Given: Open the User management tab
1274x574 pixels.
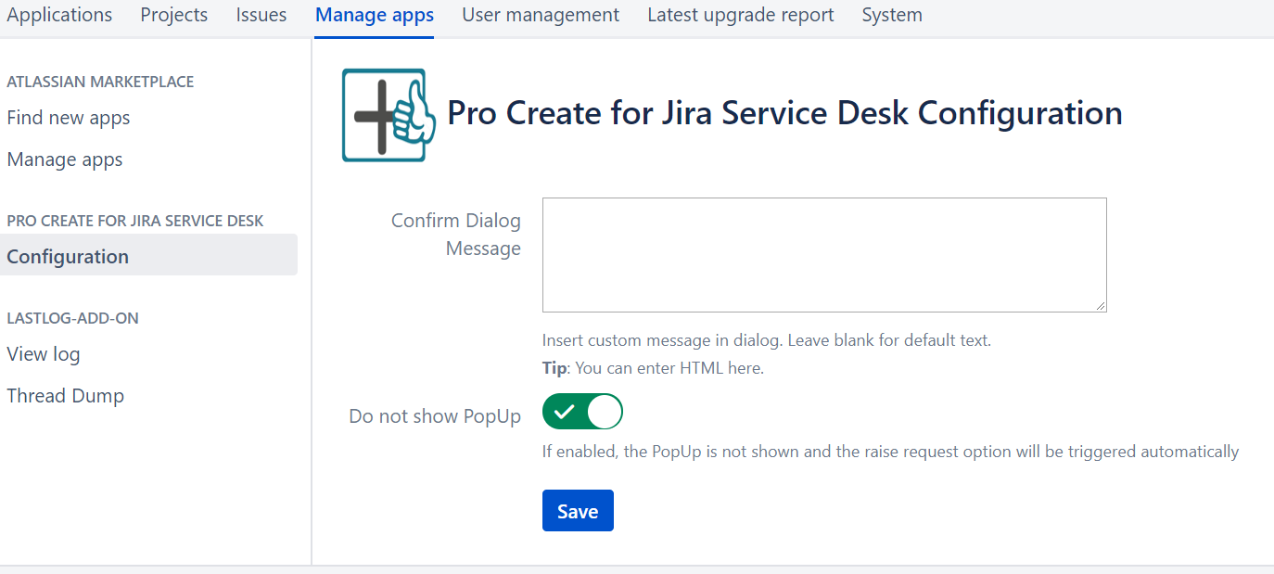Looking at the screenshot, I should click(x=541, y=15).
